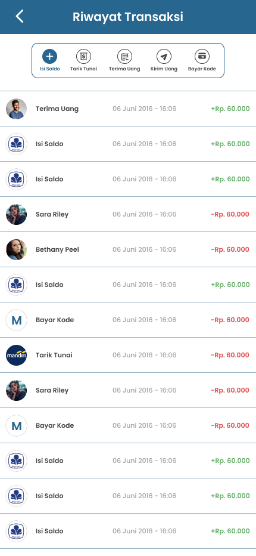
Task: Open the first Sara Riley transaction
Action: (128, 214)
